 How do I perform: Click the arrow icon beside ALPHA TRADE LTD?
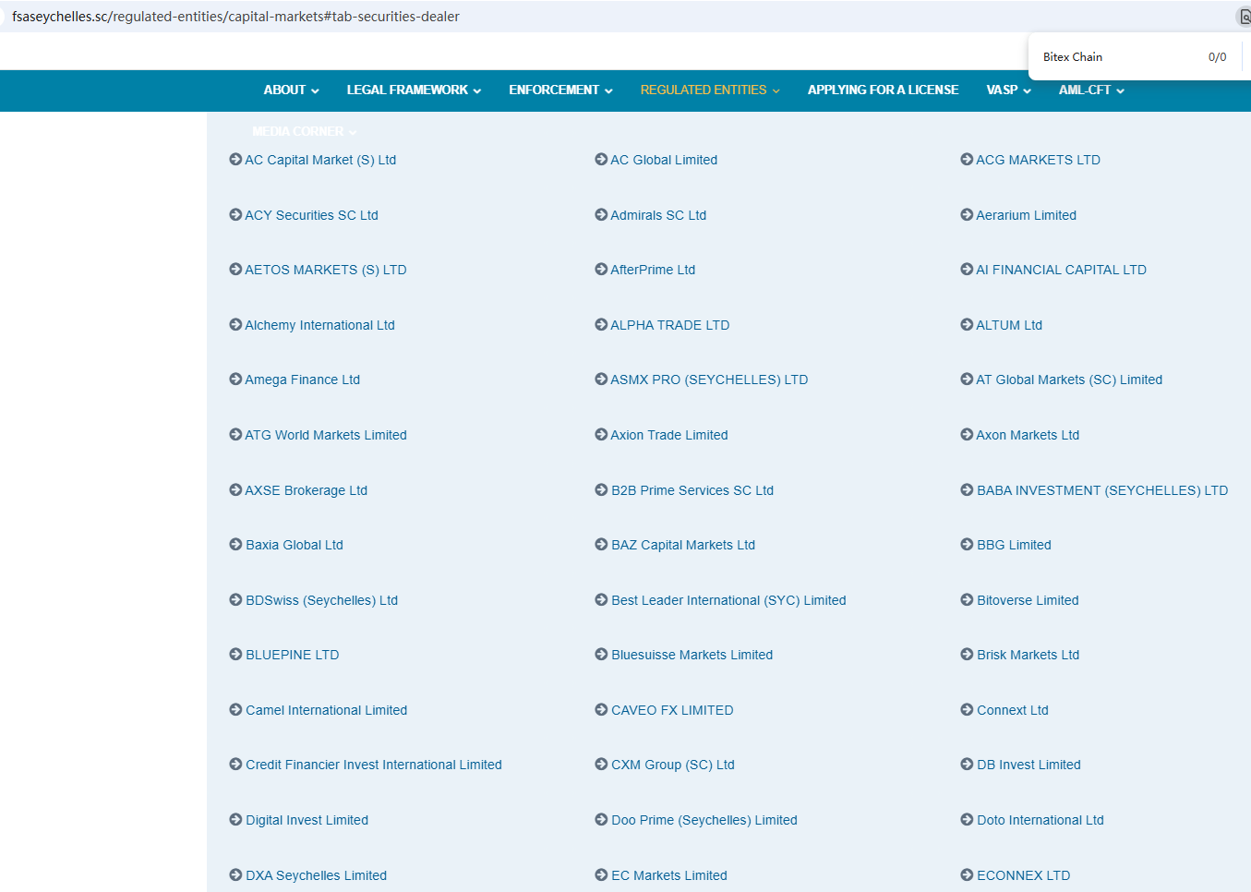click(601, 325)
